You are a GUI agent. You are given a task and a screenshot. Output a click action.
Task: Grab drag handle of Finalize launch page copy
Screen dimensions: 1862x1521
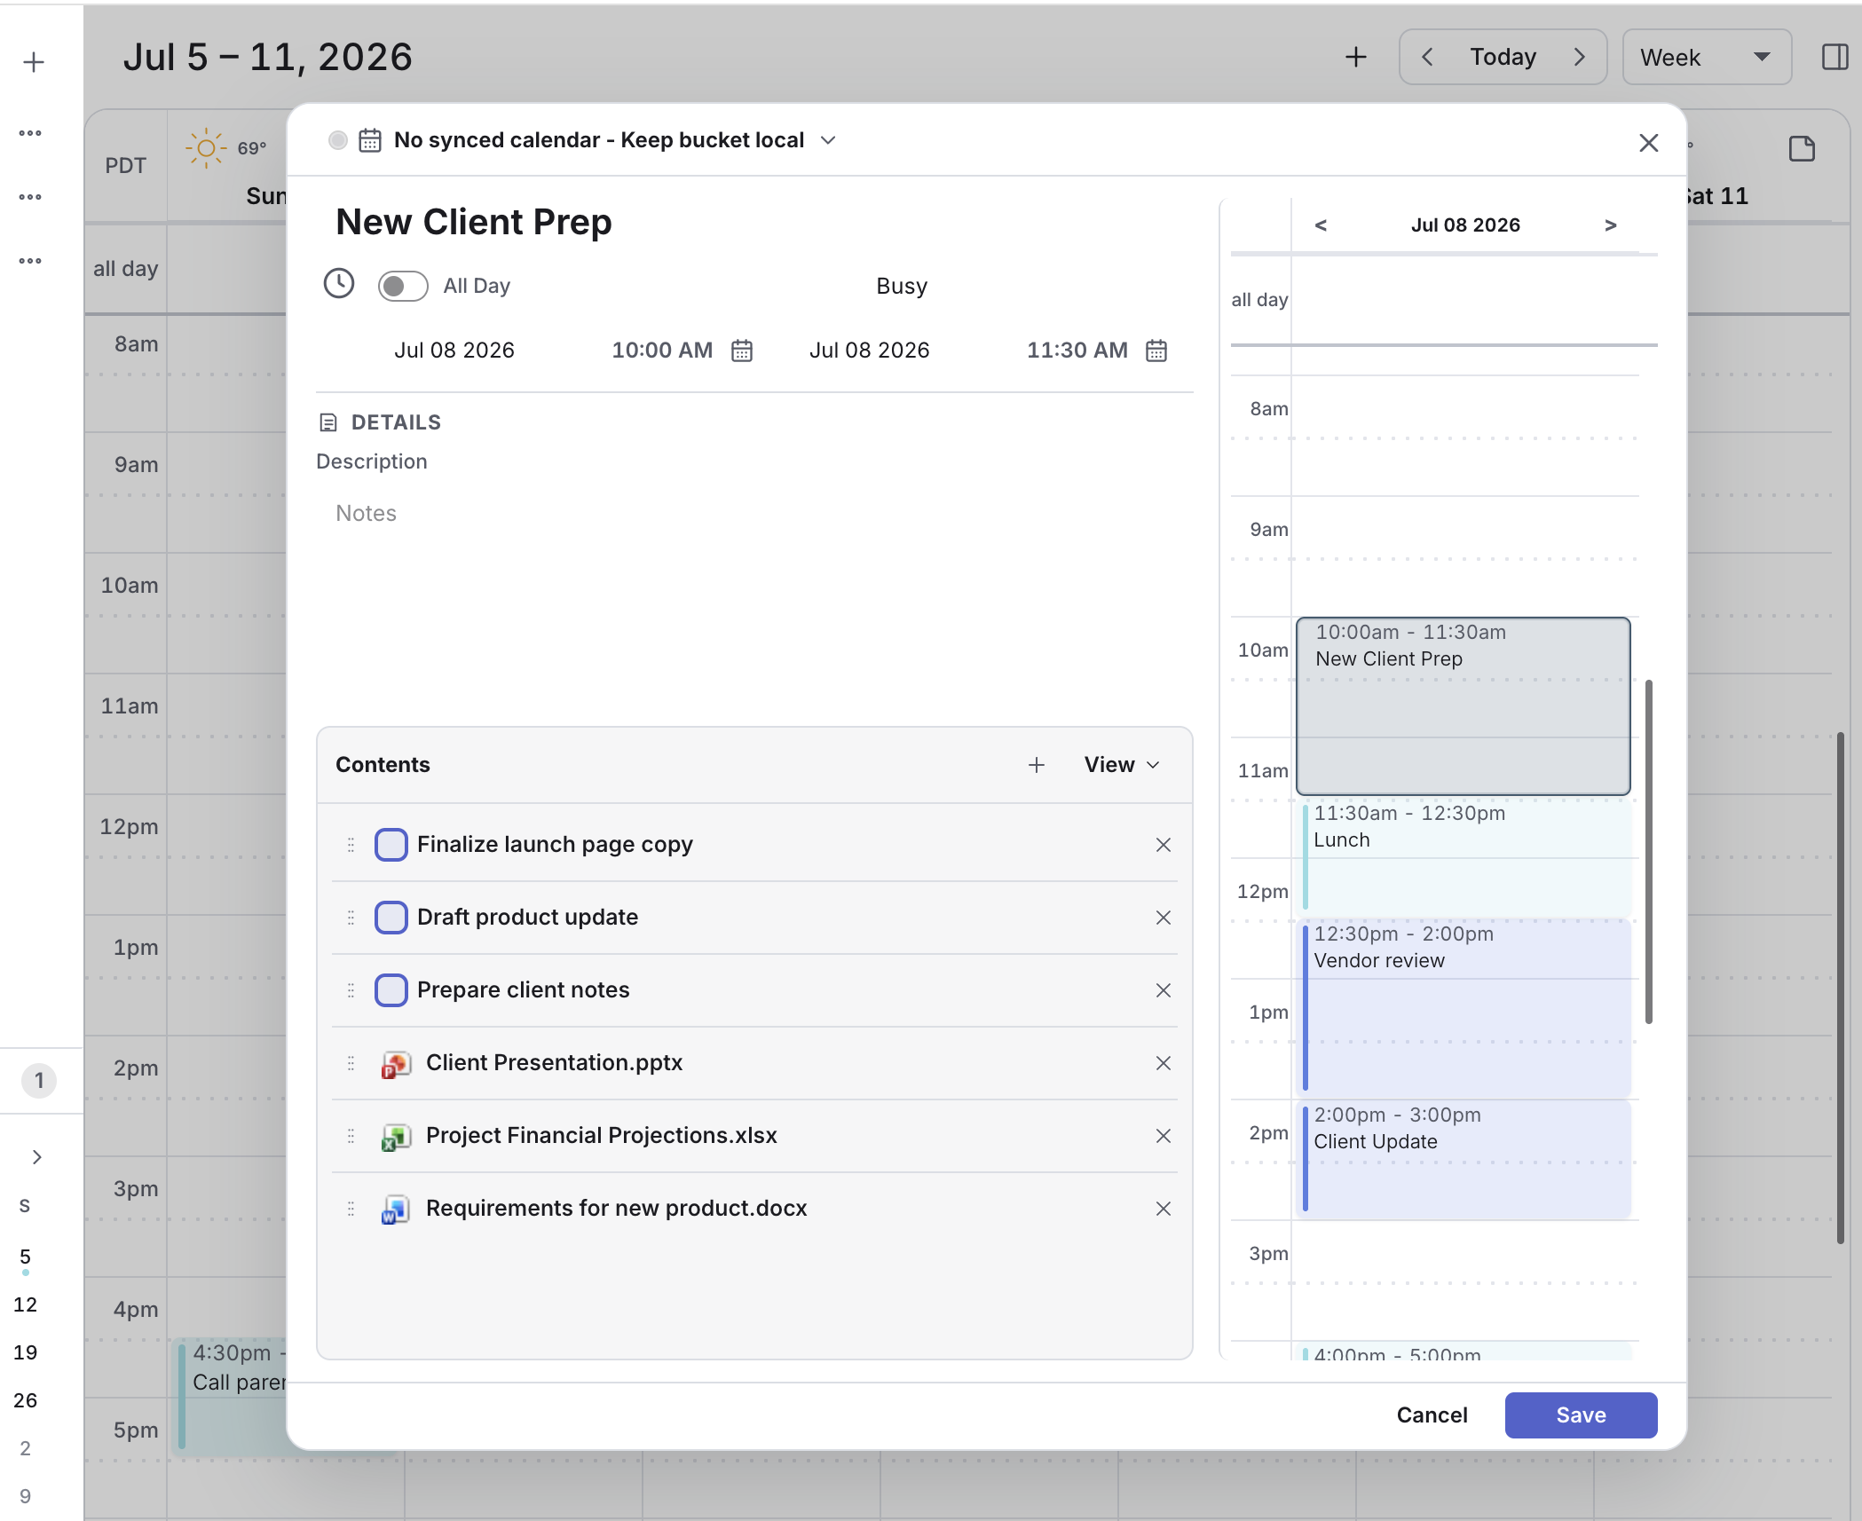tap(351, 845)
